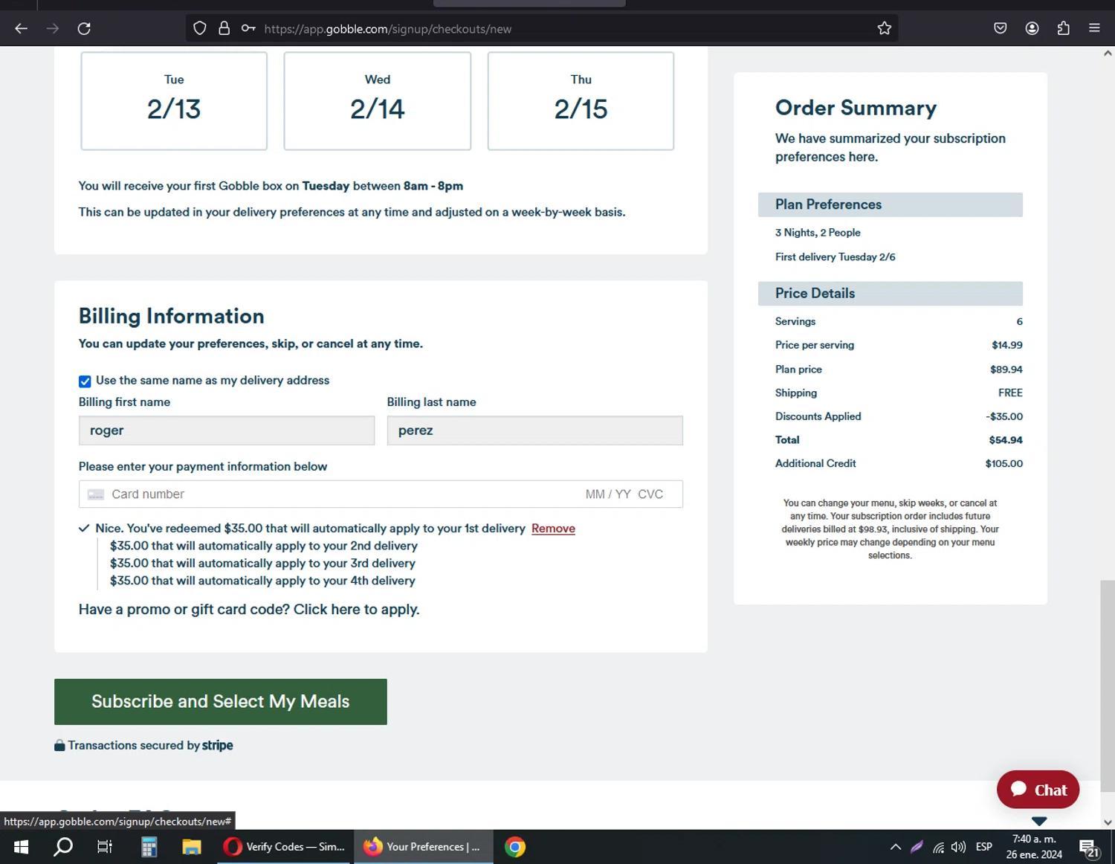Open the Pocket save icon

coord(1000,28)
